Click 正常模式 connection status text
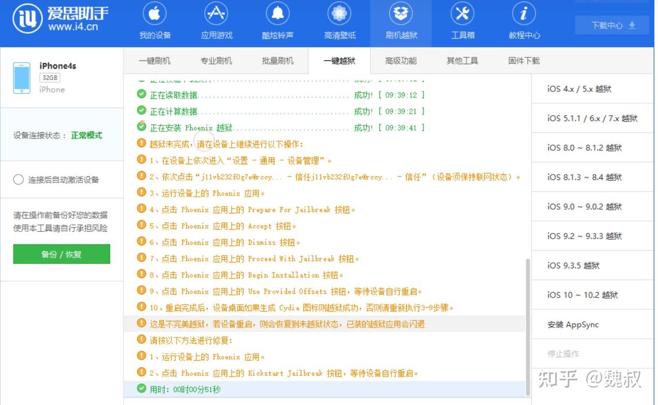The width and height of the screenshot is (658, 405). 86,135
